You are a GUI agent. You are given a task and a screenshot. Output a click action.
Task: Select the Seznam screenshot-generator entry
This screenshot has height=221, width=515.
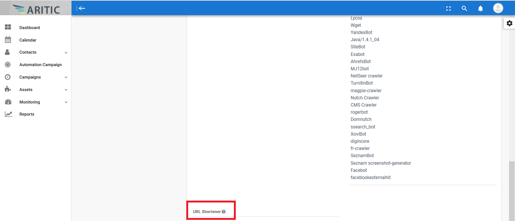(x=381, y=163)
